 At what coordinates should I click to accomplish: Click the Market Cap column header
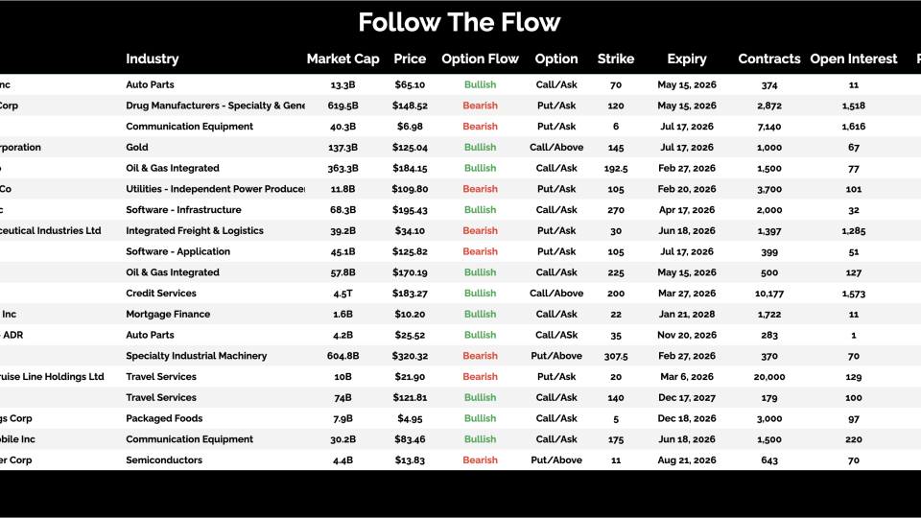point(342,59)
